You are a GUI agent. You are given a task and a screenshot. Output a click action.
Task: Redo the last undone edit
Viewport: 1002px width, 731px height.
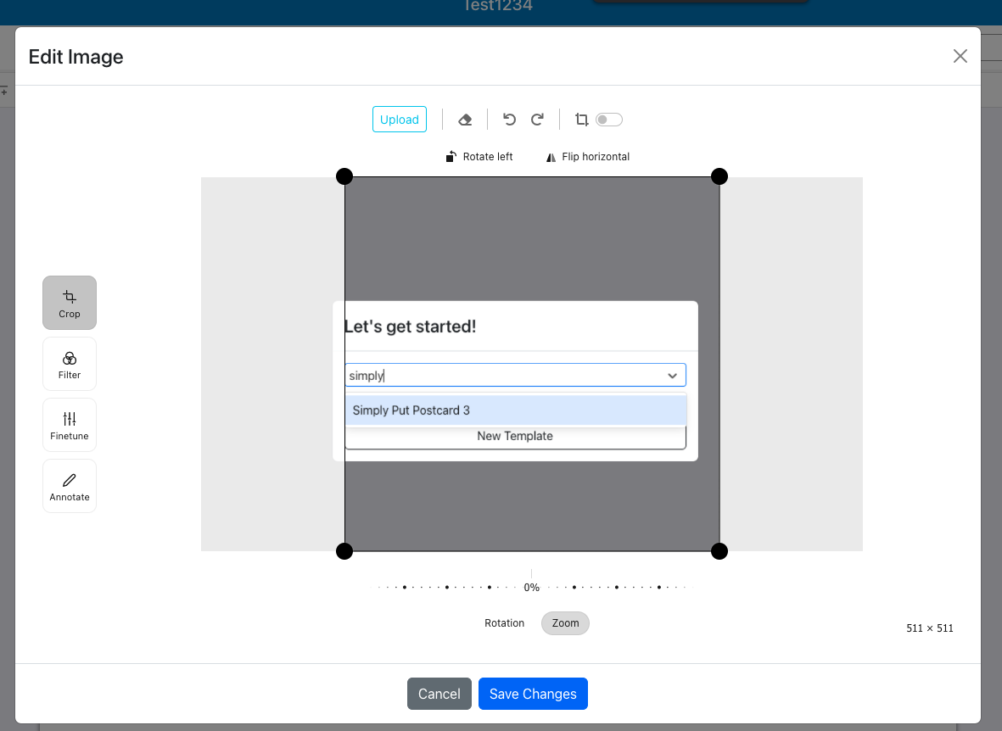click(x=537, y=120)
